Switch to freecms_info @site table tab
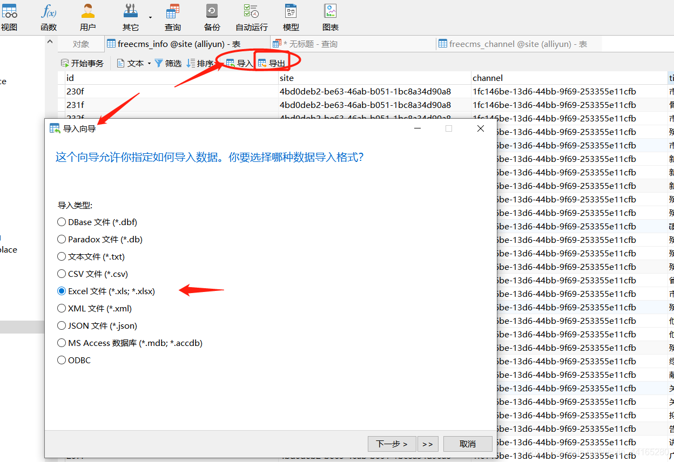 click(x=187, y=44)
